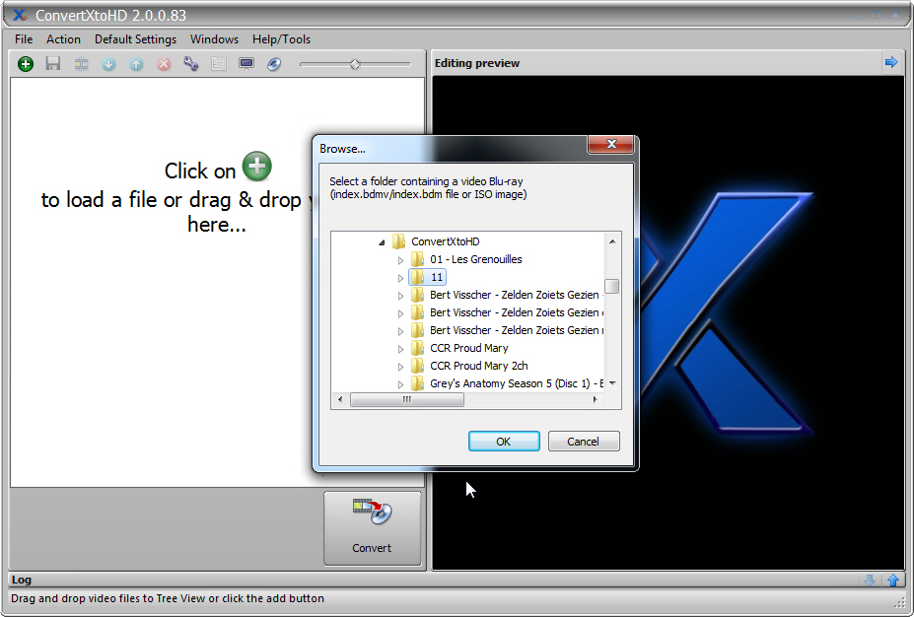Select the ConvertXtoHD folder in tree
This screenshot has width=914, height=617.
point(446,241)
